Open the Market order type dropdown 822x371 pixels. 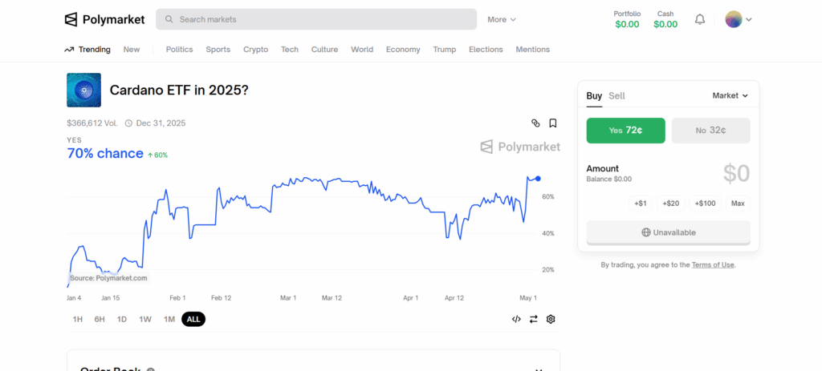pos(730,96)
